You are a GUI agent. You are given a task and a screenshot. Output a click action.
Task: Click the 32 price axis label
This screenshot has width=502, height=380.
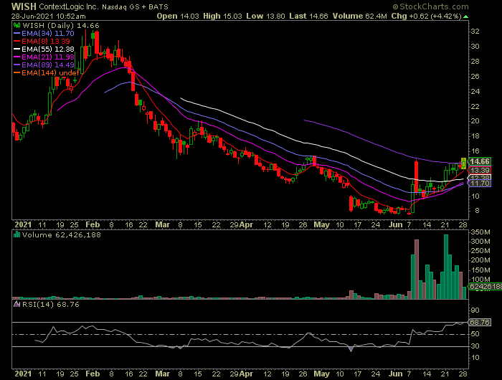point(475,32)
